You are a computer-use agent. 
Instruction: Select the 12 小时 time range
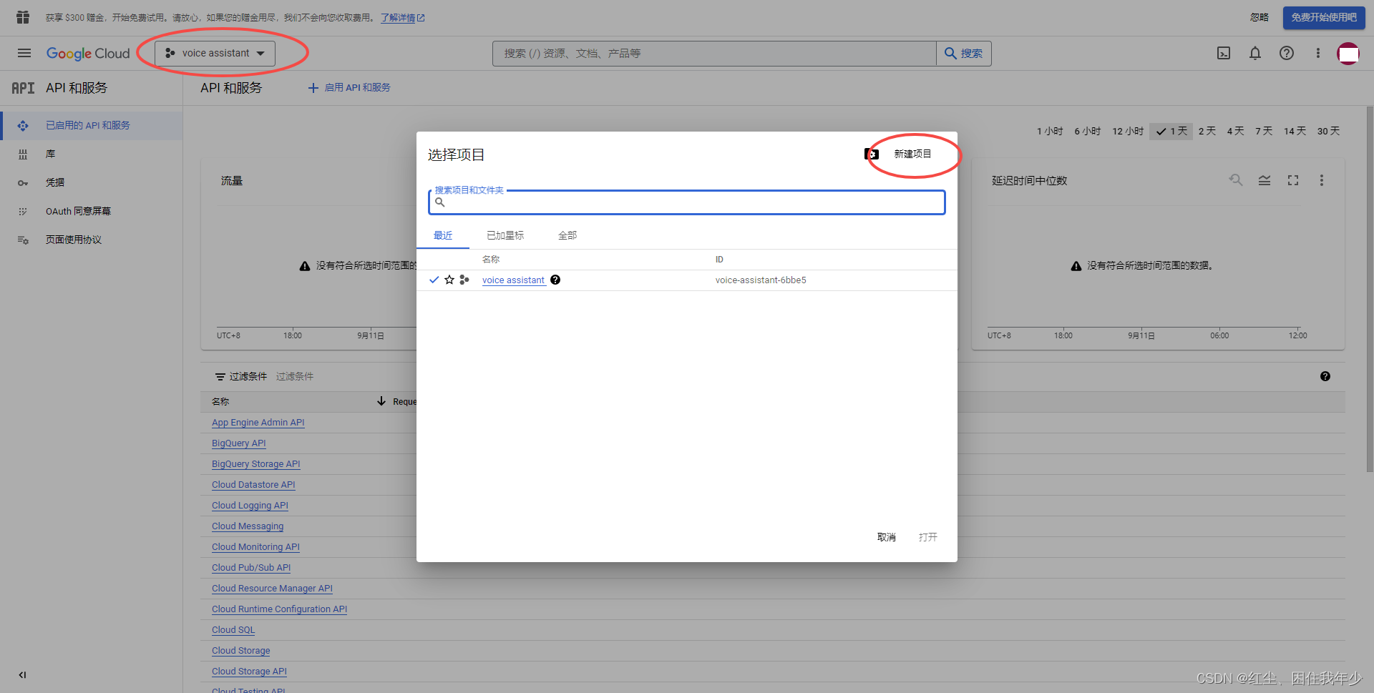coord(1128,131)
